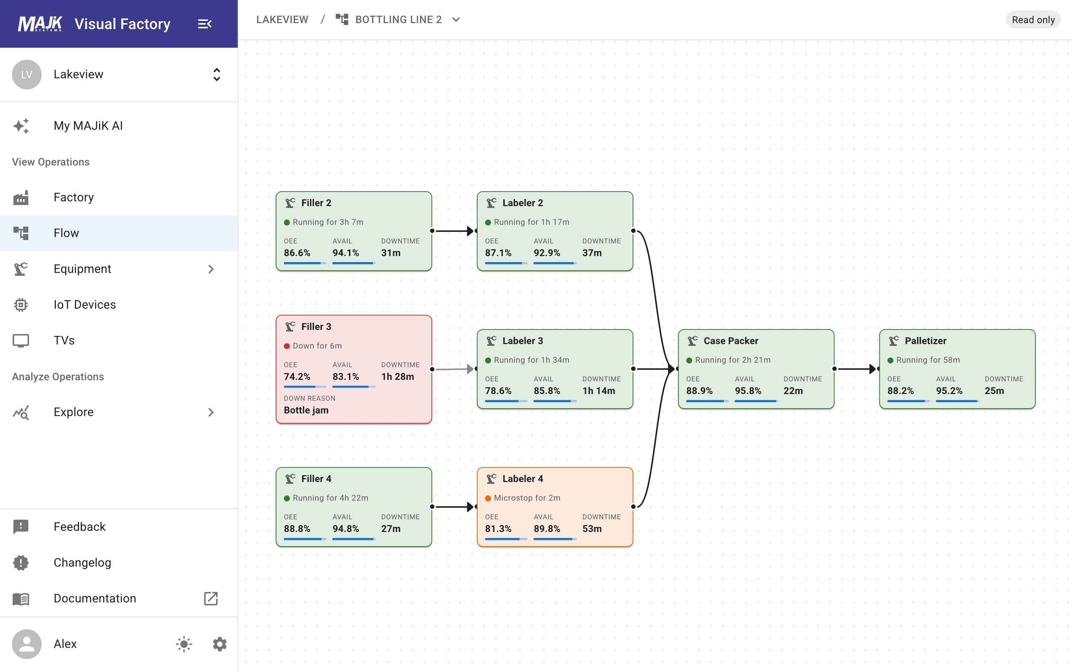Image resolution: width=1073 pixels, height=671 pixels.
Task: Click the Labeler 2 title
Action: click(x=523, y=203)
